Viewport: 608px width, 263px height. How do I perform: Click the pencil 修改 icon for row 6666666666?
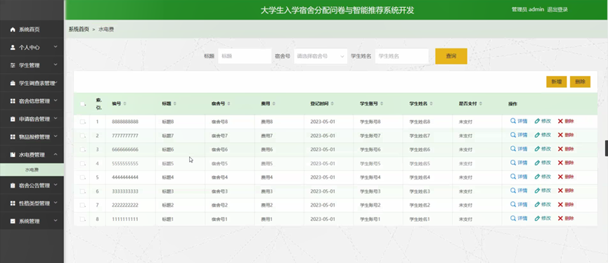click(537, 149)
